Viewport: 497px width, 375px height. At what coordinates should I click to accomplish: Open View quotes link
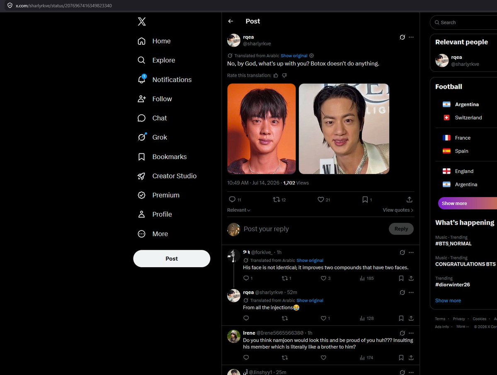398,210
